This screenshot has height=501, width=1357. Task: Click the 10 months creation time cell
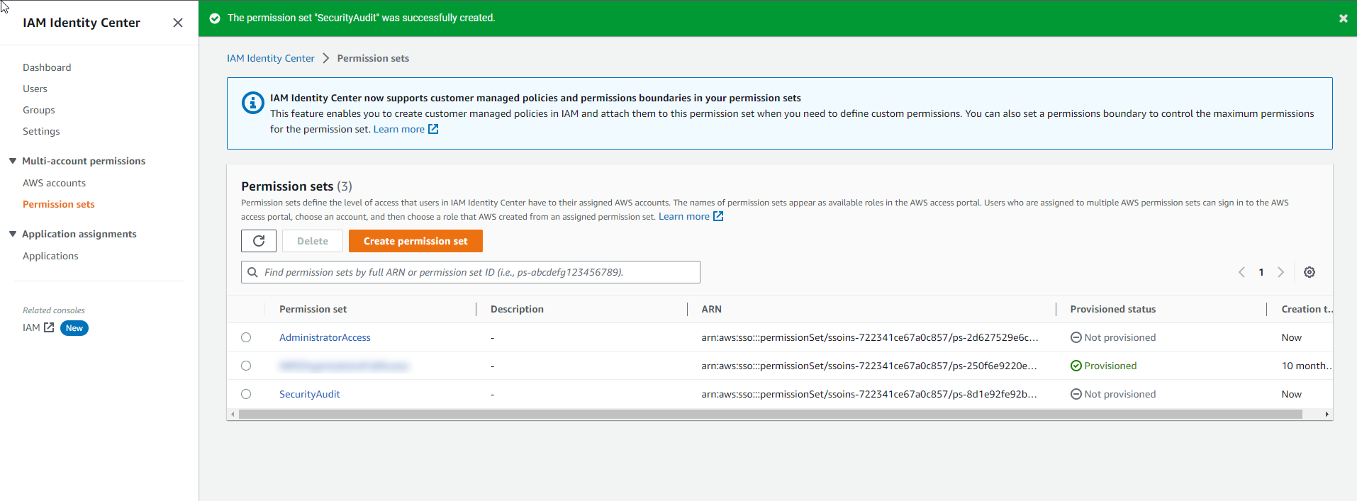(x=1307, y=366)
